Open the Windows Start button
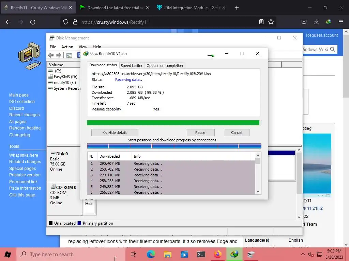 [8, 254]
